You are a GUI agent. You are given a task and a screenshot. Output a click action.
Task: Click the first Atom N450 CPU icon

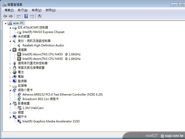[x=19, y=54]
